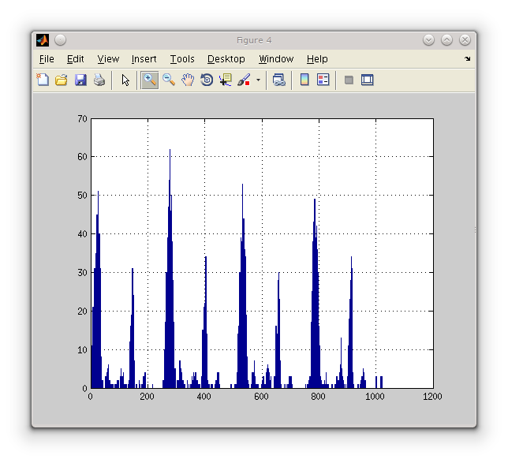Toggle off the Zoom In tool
Image resolution: width=508 pixels, height=459 pixels.
(x=149, y=80)
